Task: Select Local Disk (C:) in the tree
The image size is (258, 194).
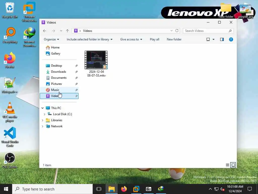Action: pyautogui.click(x=62, y=114)
